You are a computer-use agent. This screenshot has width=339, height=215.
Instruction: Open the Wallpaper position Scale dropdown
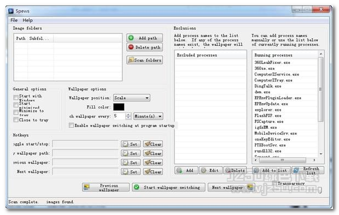[x=131, y=98]
